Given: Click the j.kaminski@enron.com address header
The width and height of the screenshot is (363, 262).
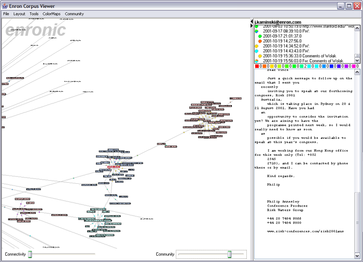Looking at the screenshot, I should pos(278,22).
